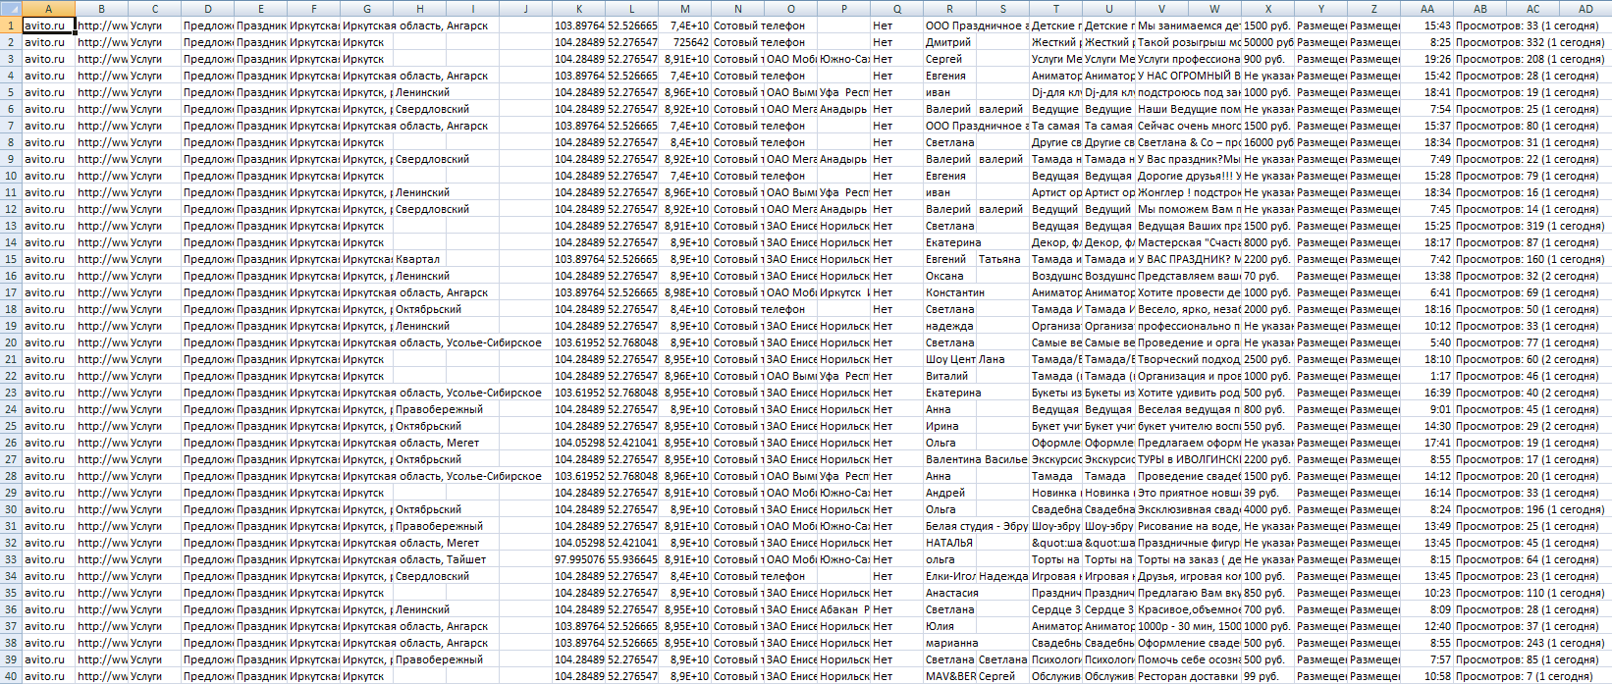Click the price cell 39 руб.

pos(1267,493)
